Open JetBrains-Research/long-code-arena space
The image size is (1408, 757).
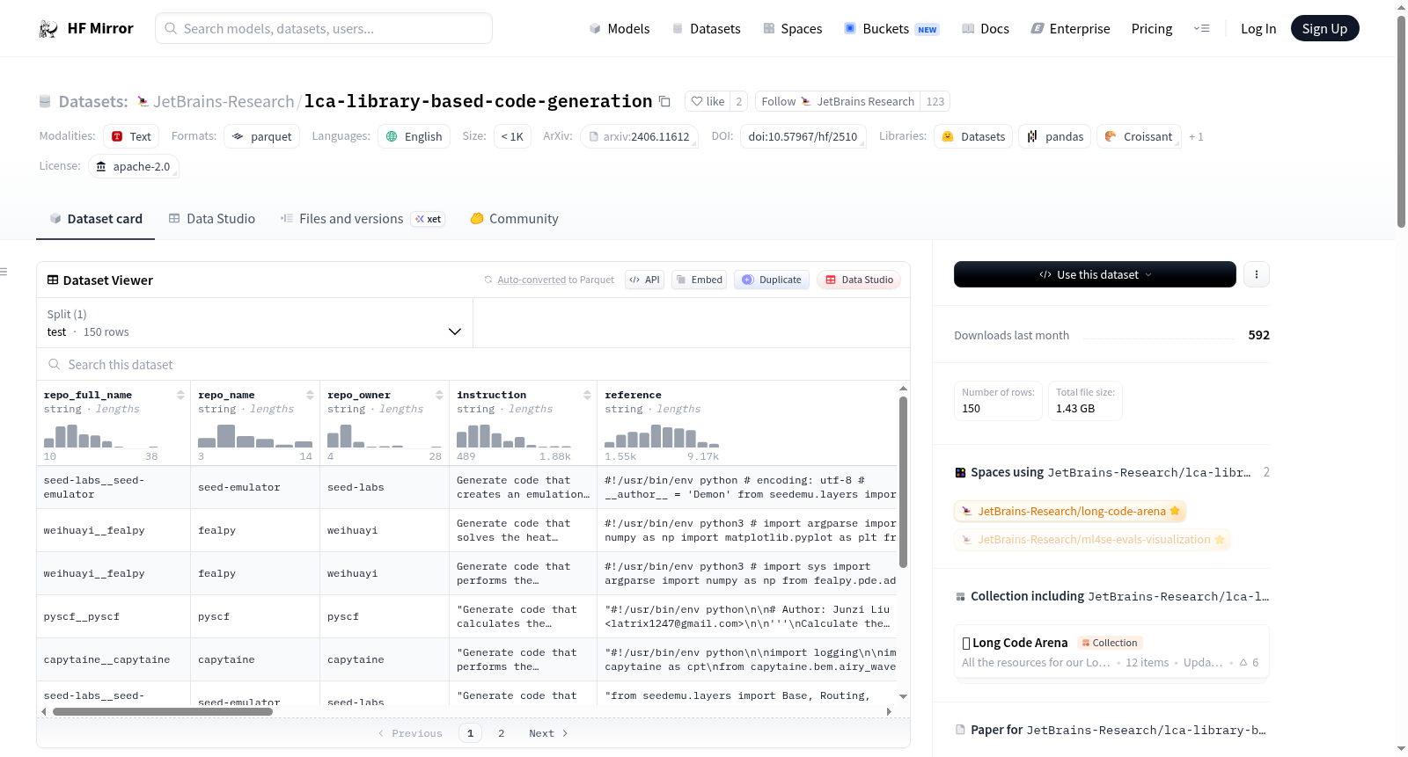click(x=1070, y=511)
